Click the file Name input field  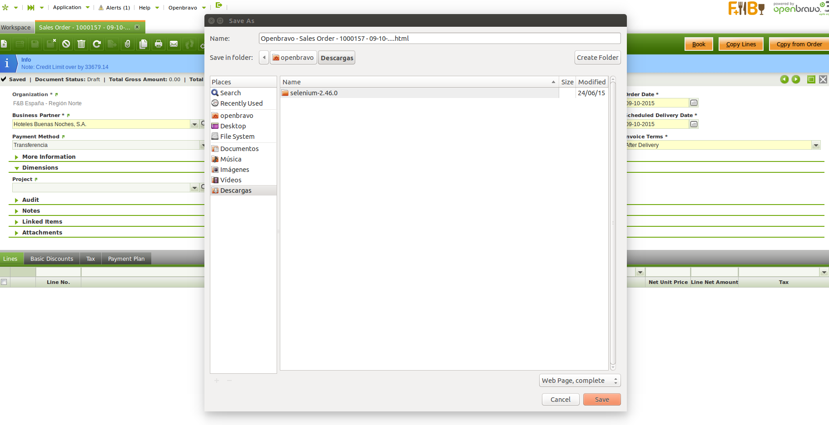439,39
